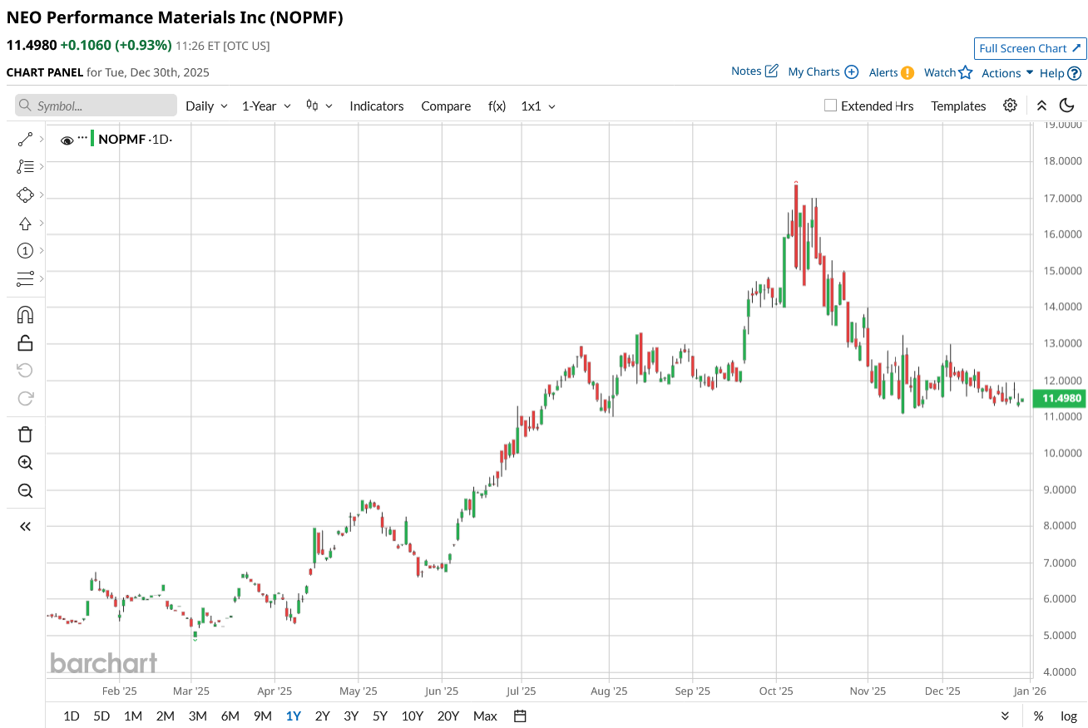
Task: Enable the Extended Hrs checkbox
Action: point(830,106)
